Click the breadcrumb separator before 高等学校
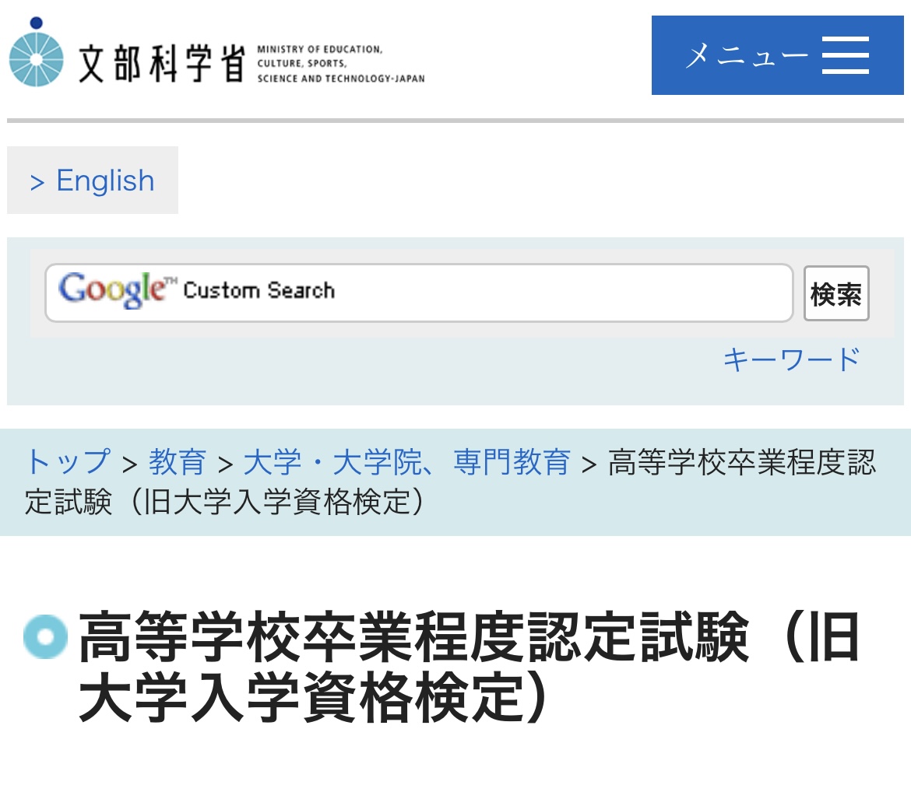Image resolution: width=911 pixels, height=785 pixels. tap(589, 464)
